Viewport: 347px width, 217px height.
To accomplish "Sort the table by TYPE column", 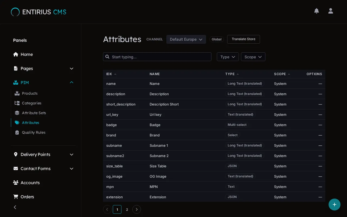I will [x=232, y=74].
